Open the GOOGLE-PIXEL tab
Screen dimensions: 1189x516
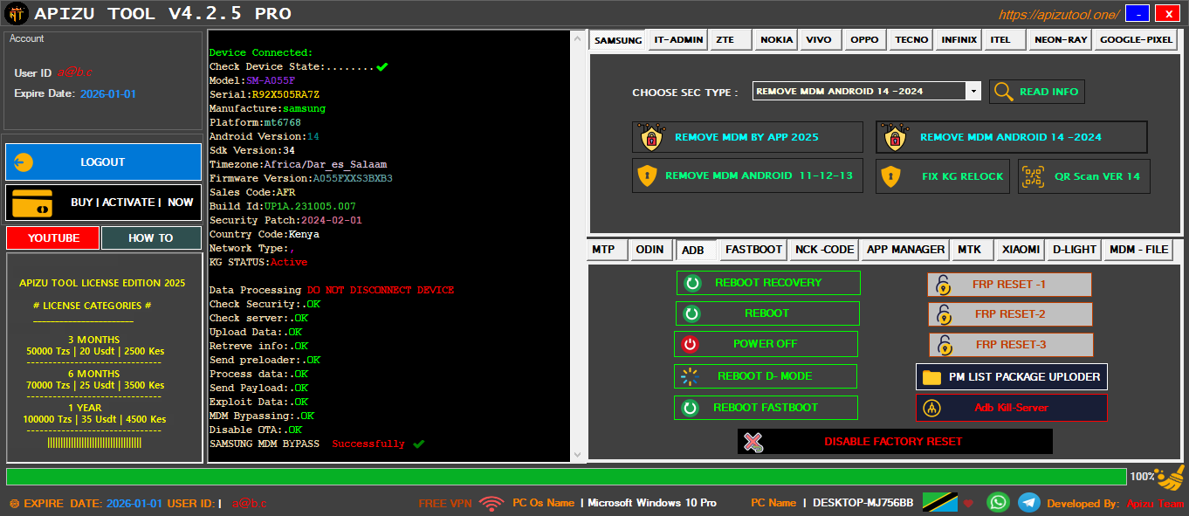click(x=1136, y=40)
